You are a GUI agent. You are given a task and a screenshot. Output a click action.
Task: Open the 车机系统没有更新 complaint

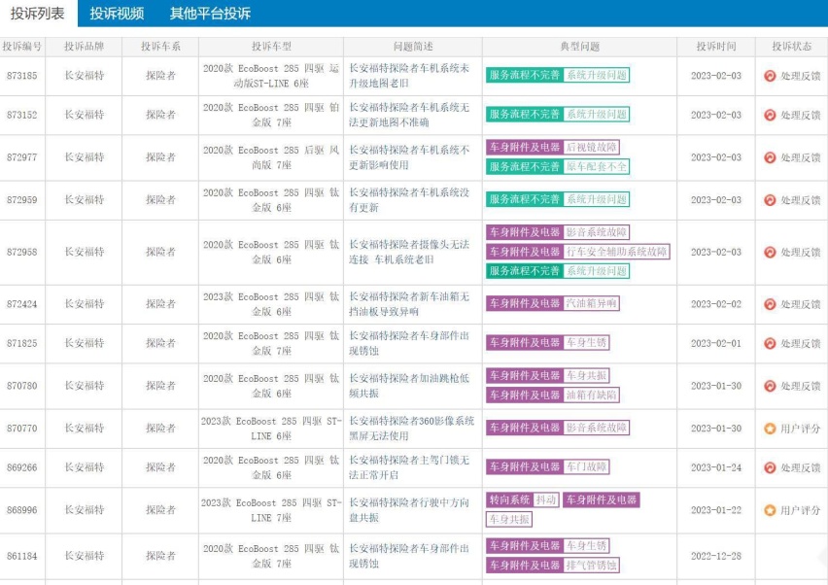[409, 200]
